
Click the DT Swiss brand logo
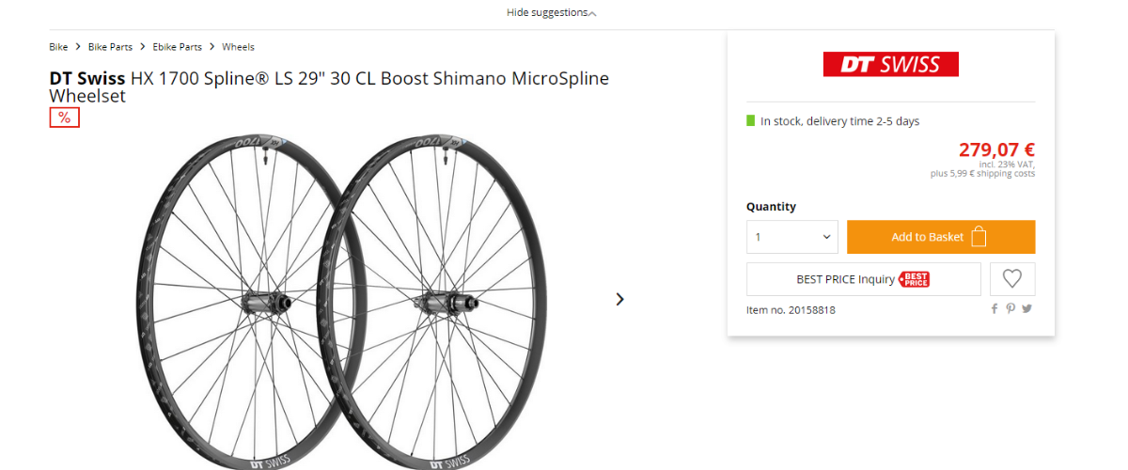click(890, 64)
